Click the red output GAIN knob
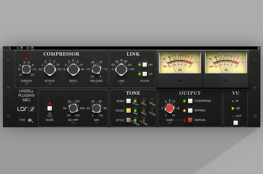This screenshot has width=263, height=174. coord(170,108)
